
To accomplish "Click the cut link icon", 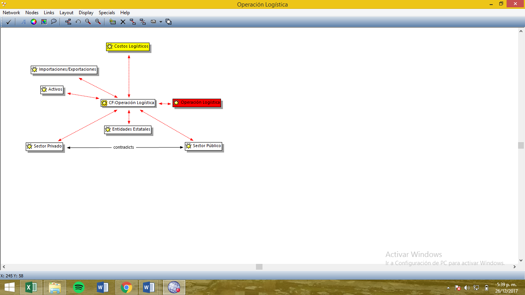I will pos(143,22).
